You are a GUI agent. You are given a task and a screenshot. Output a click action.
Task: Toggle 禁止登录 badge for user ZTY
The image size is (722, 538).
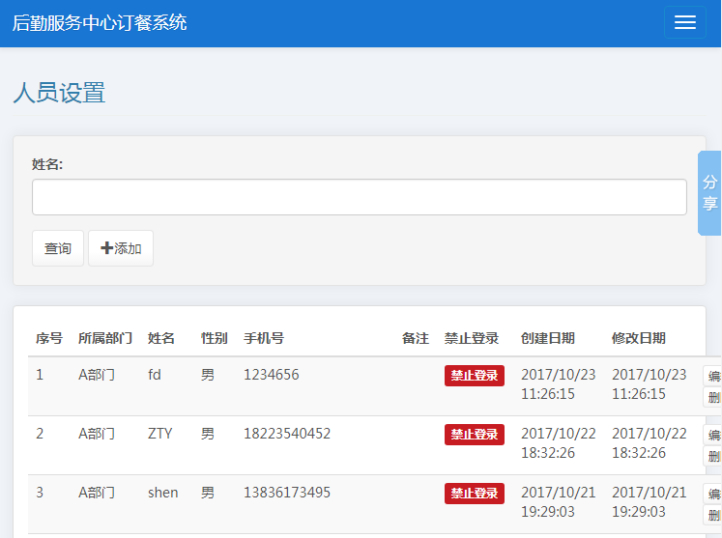tap(474, 435)
